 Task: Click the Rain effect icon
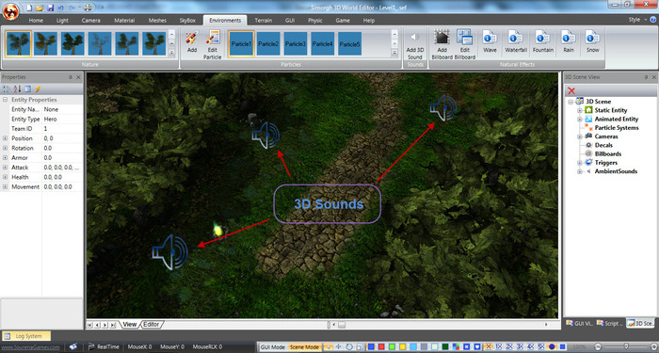tap(569, 41)
